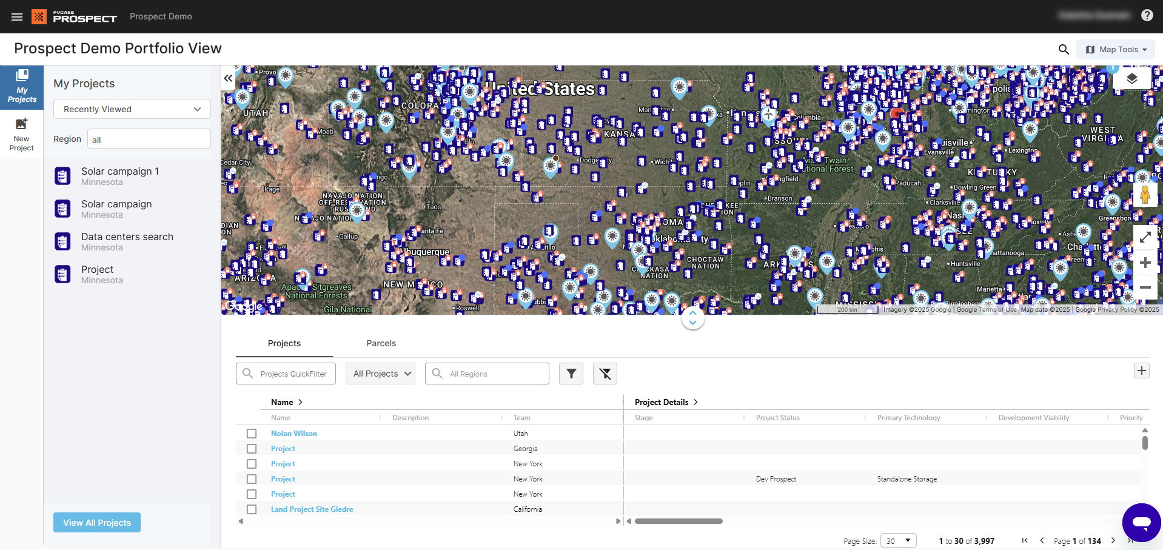Screen dimensions: 1163x550
Task: Collapse the side panel with double-chevron
Action: tap(228, 78)
